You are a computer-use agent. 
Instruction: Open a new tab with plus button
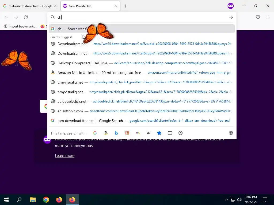coord(126,6)
